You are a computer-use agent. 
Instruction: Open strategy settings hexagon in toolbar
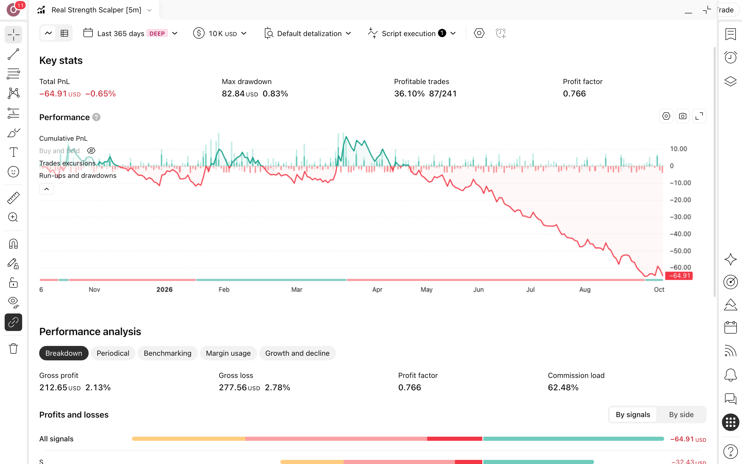click(x=479, y=33)
